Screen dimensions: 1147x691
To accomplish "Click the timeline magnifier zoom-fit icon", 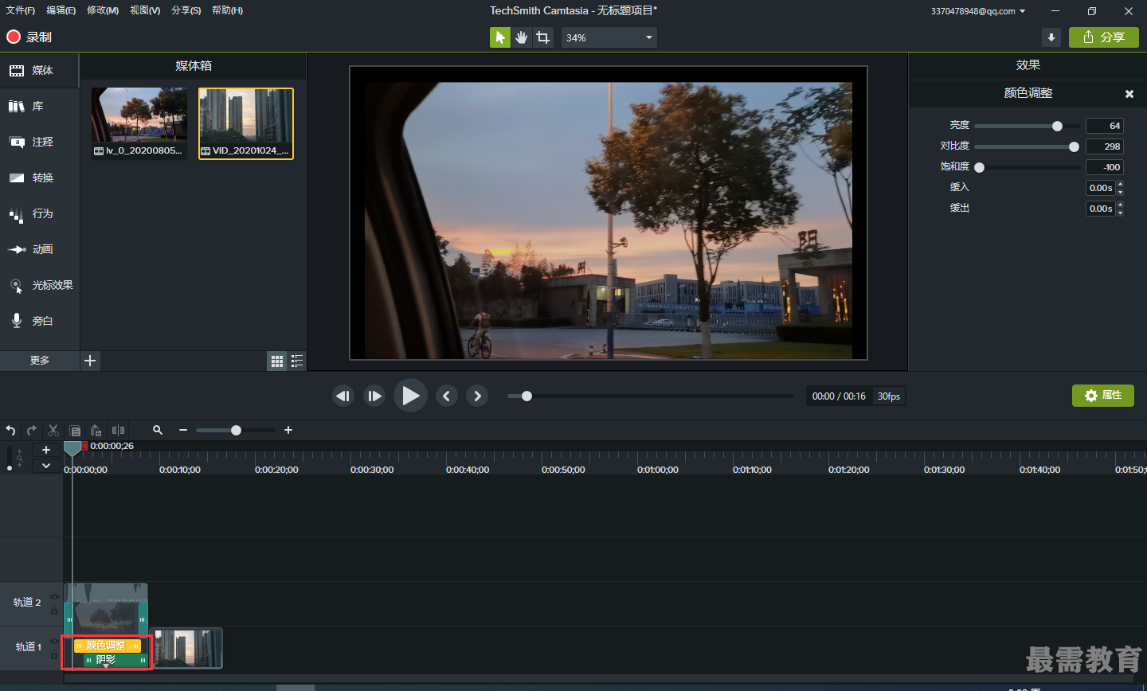I will (x=158, y=430).
